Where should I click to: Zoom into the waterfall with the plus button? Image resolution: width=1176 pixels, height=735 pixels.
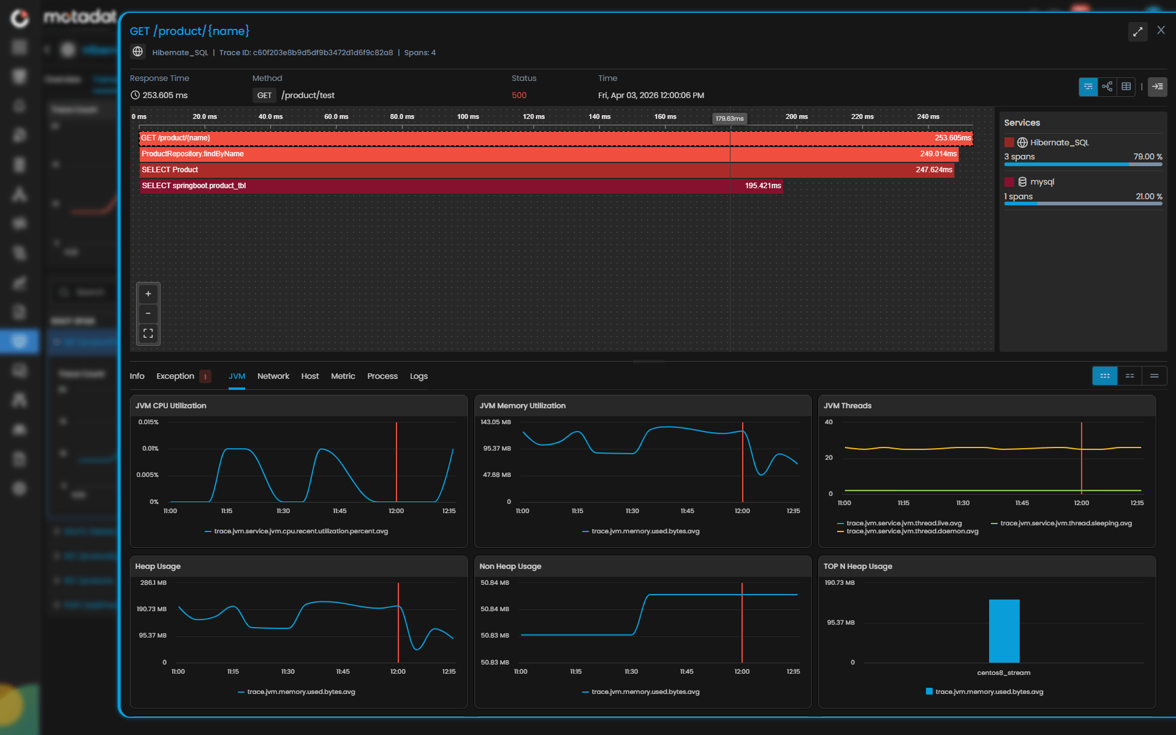click(x=148, y=294)
